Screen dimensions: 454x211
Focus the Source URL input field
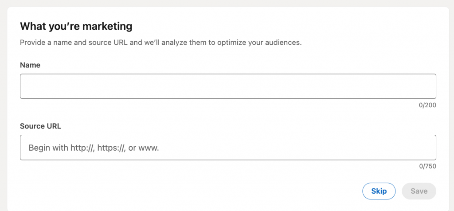click(228, 147)
